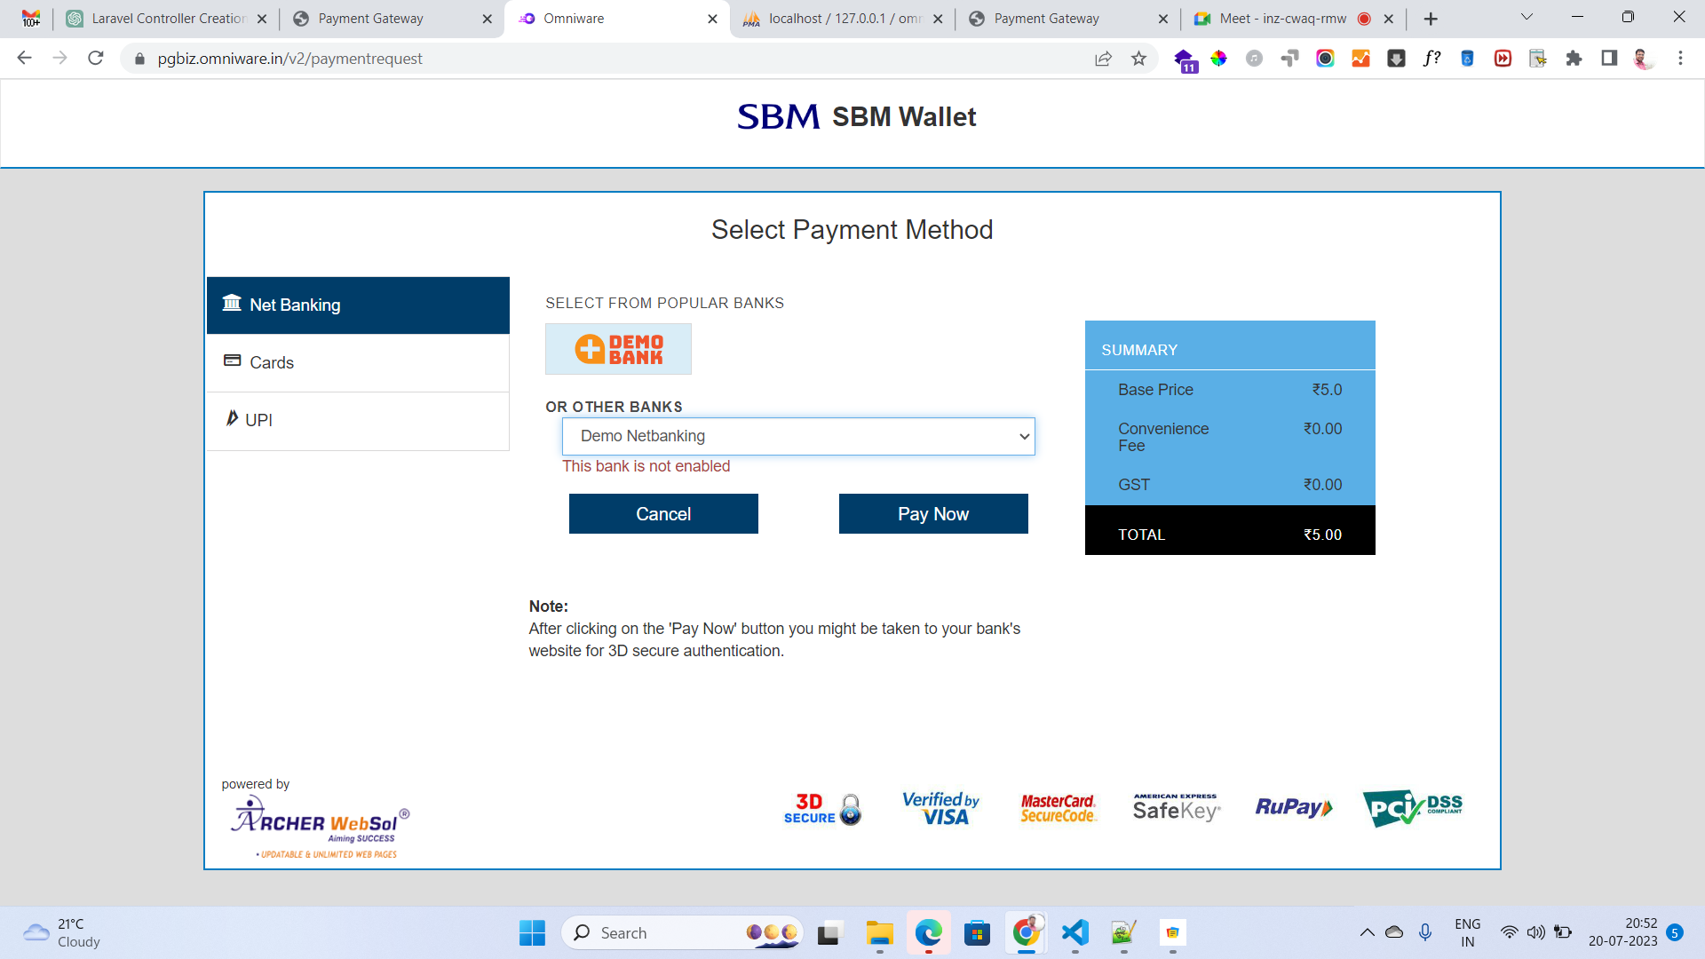Image resolution: width=1705 pixels, height=959 pixels.
Task: Switch to the localhost phpMyAdmin tab
Action: [843, 19]
